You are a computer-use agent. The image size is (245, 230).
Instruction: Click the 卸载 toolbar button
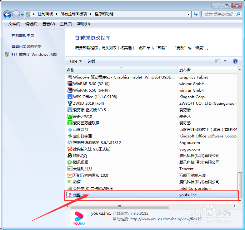91,61
